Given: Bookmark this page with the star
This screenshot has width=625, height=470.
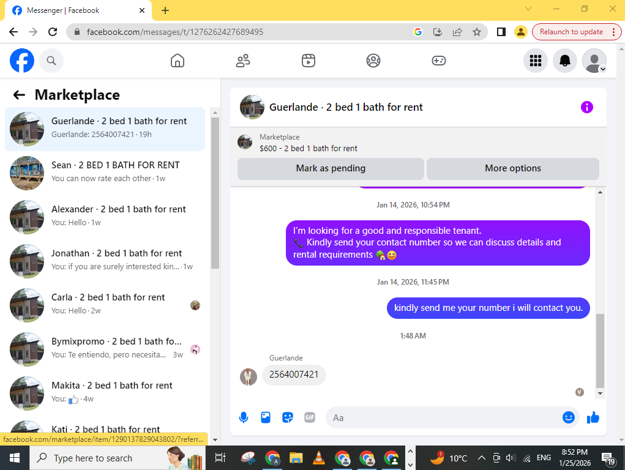Looking at the screenshot, I should tap(477, 32).
